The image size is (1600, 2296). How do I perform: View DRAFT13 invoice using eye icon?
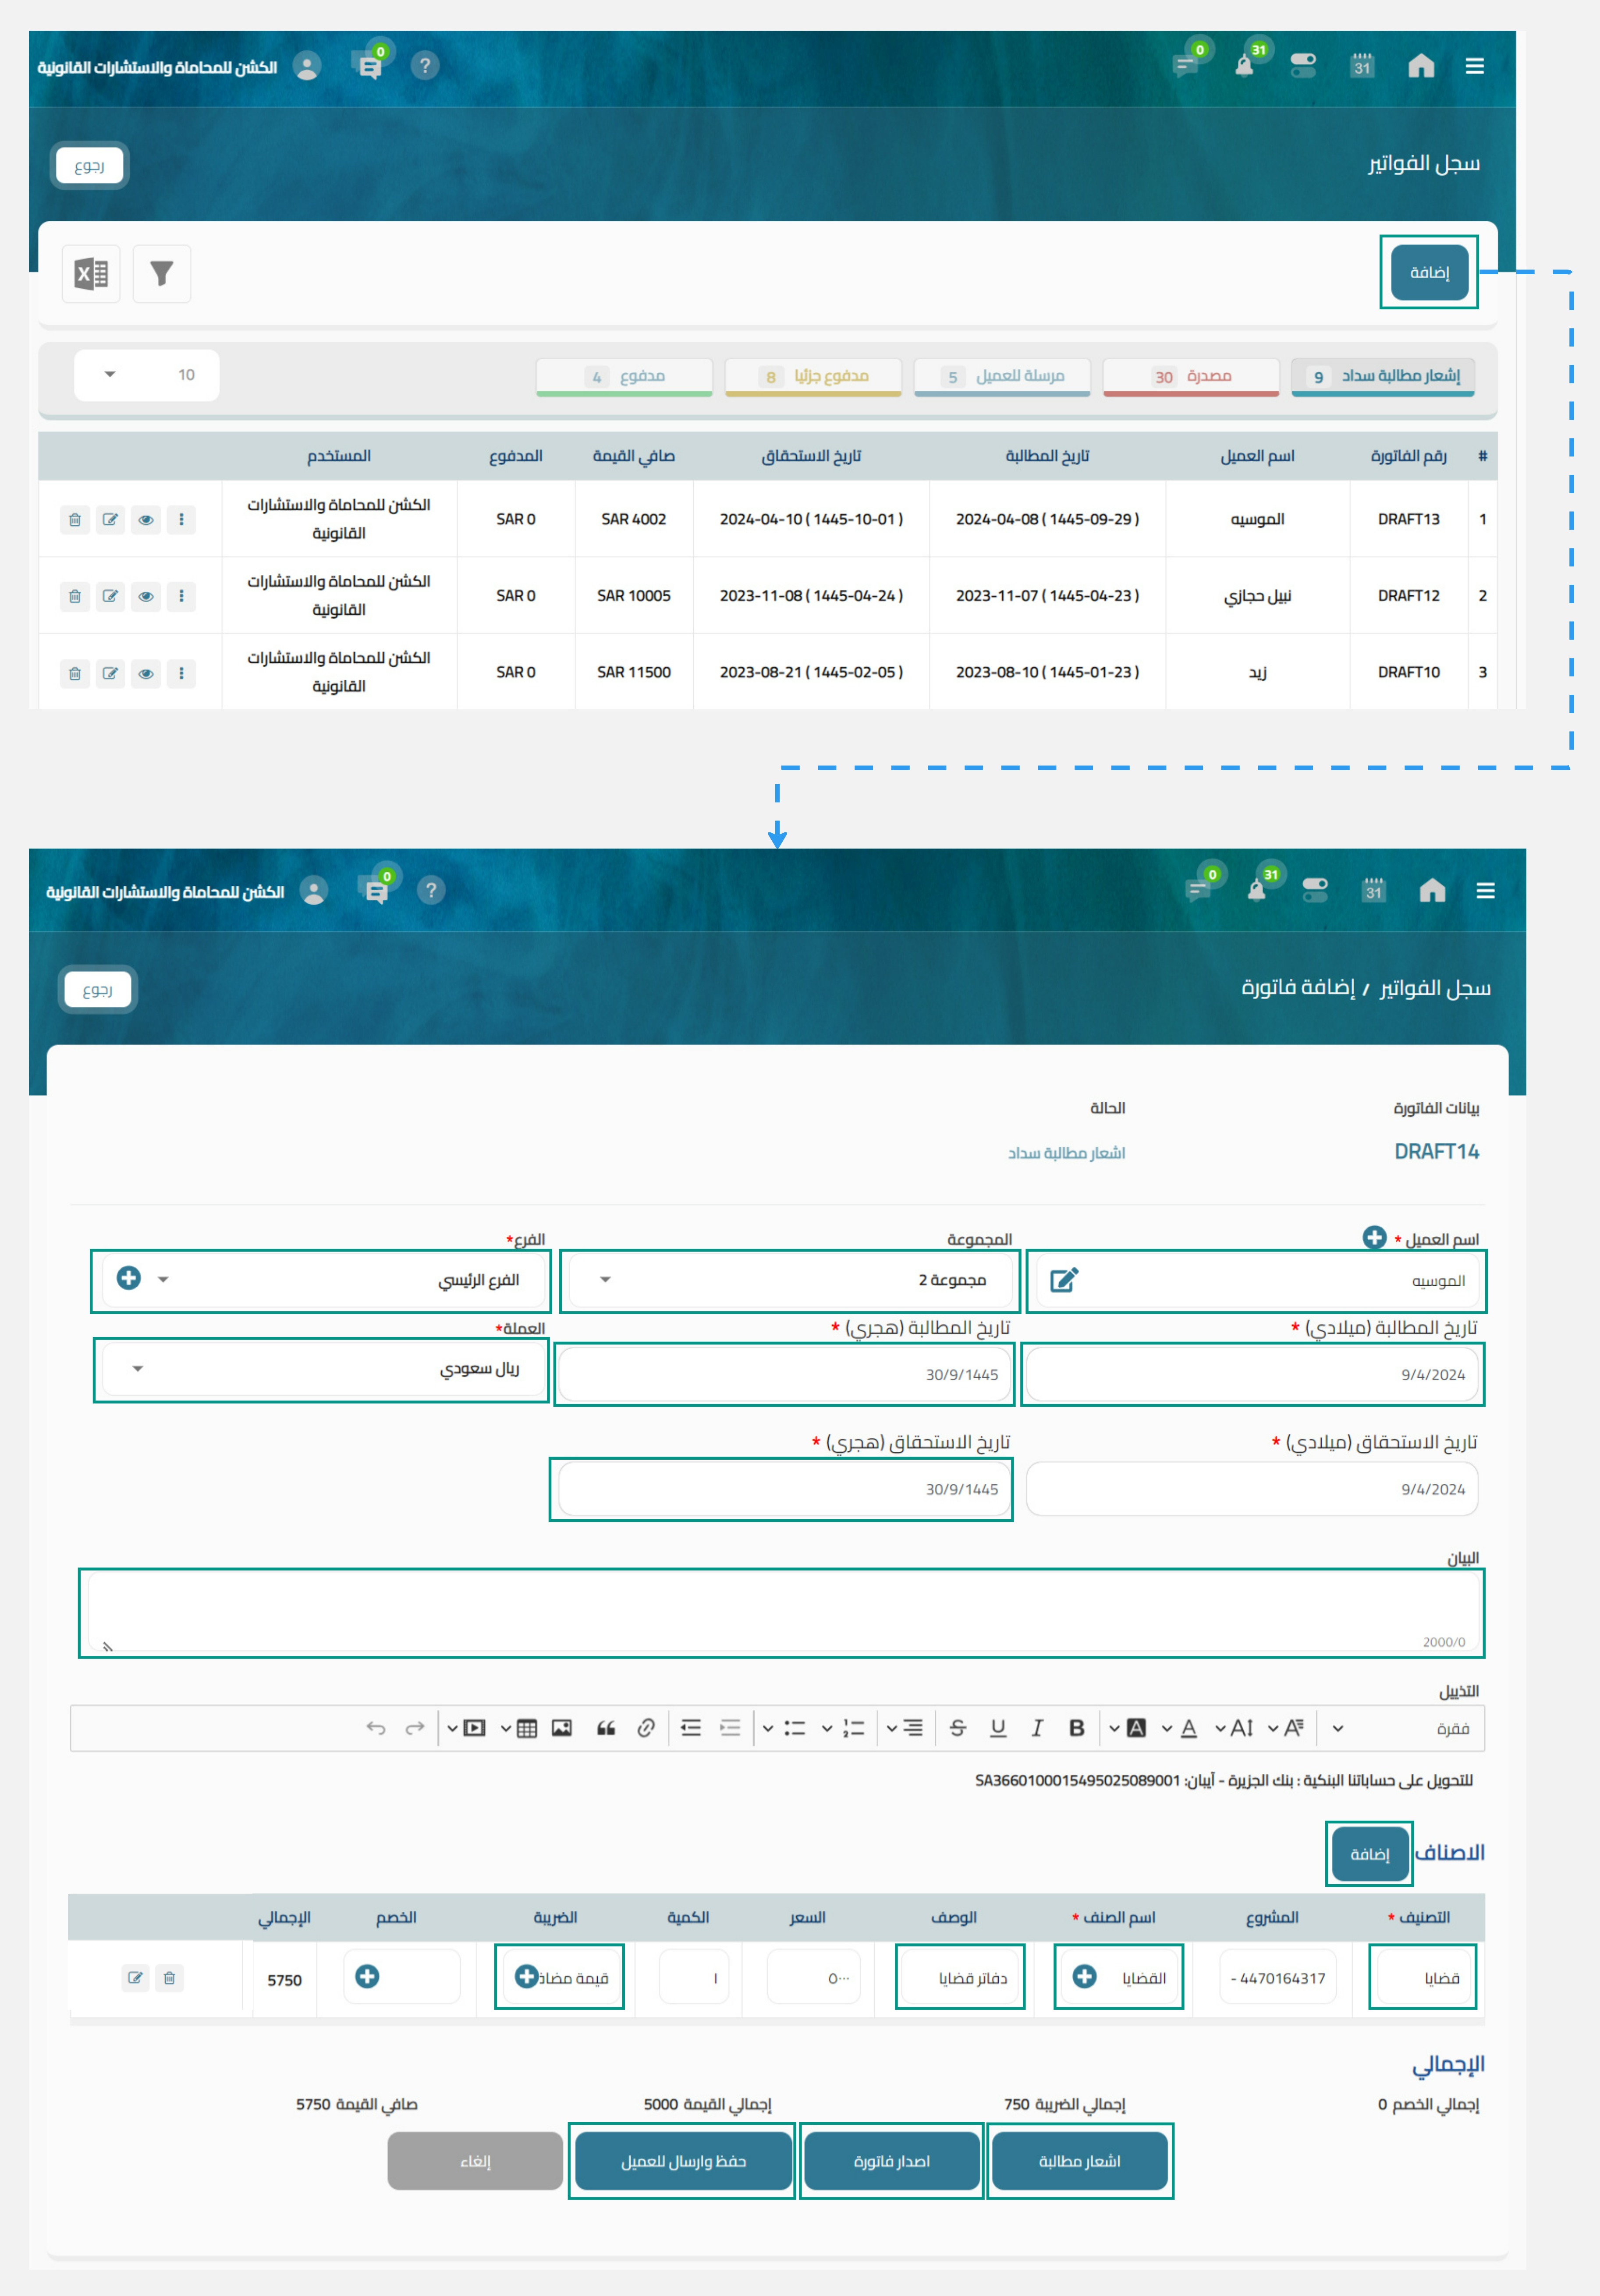pos(146,520)
